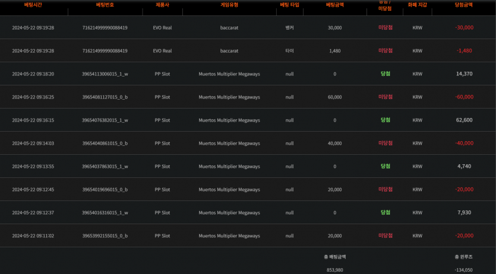Click the -30,000 winnings value
Image resolution: width=496 pixels, height=274 pixels.
(464, 27)
